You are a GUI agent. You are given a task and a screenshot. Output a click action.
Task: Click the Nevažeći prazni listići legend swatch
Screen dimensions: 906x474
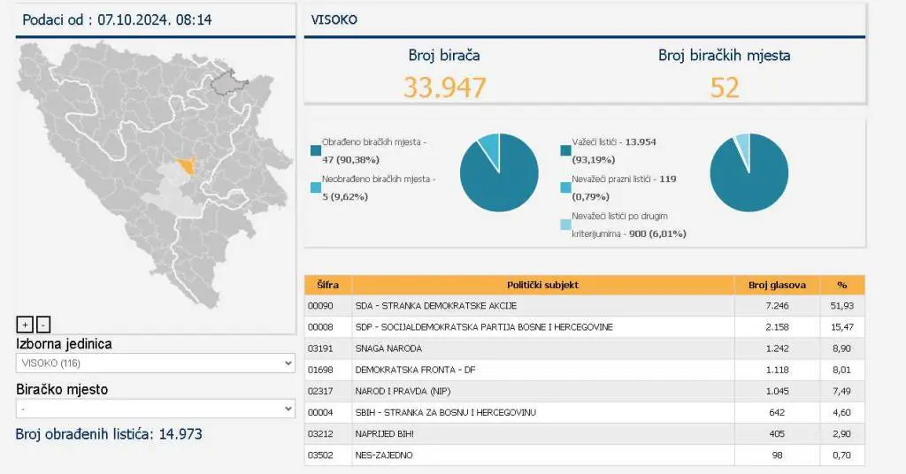point(565,187)
